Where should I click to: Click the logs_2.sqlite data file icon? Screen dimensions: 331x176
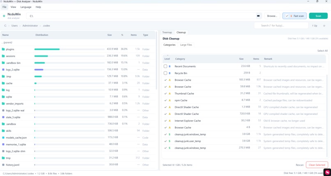click(x=3, y=70)
